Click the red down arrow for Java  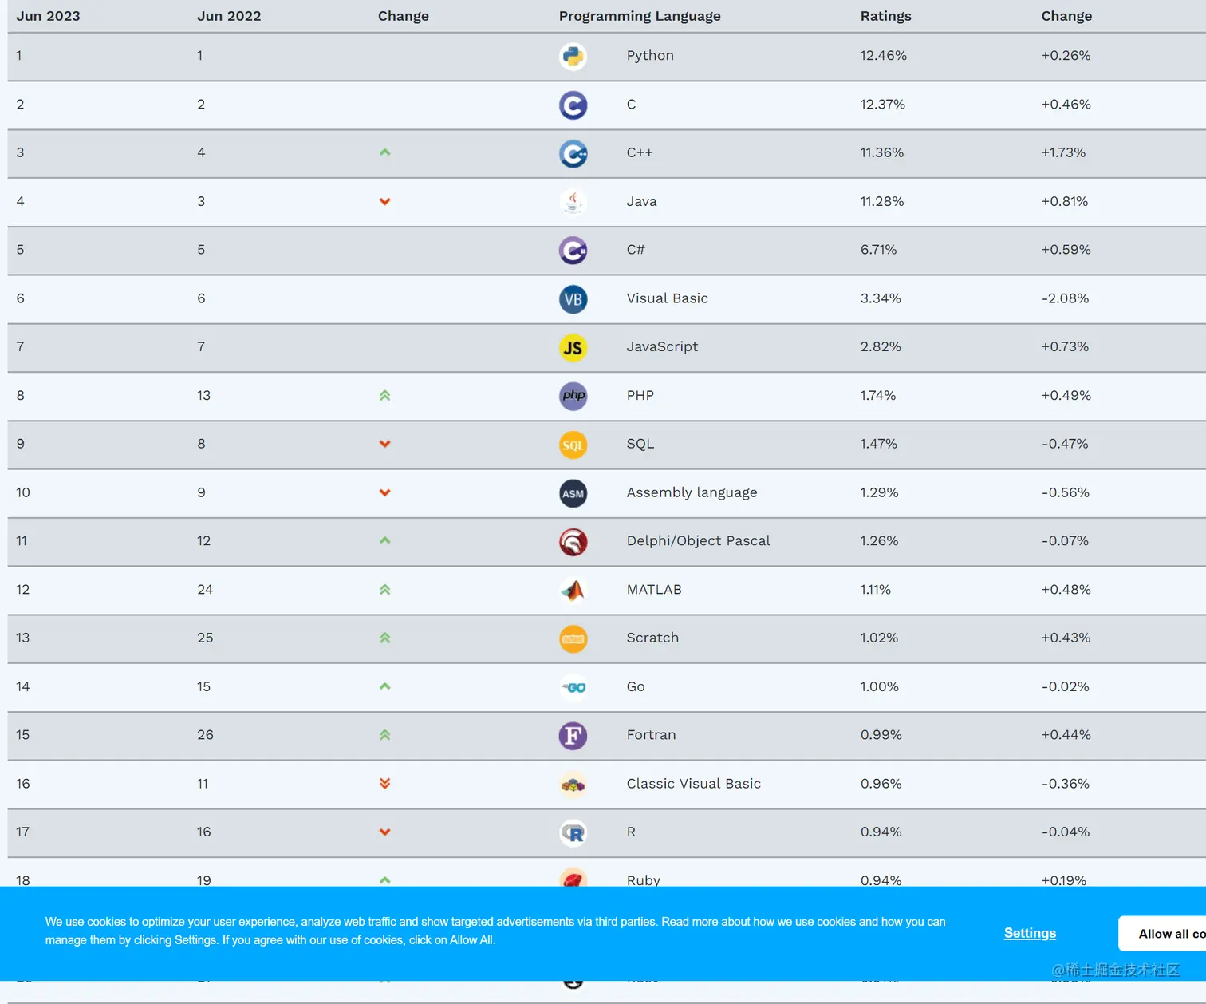385,202
